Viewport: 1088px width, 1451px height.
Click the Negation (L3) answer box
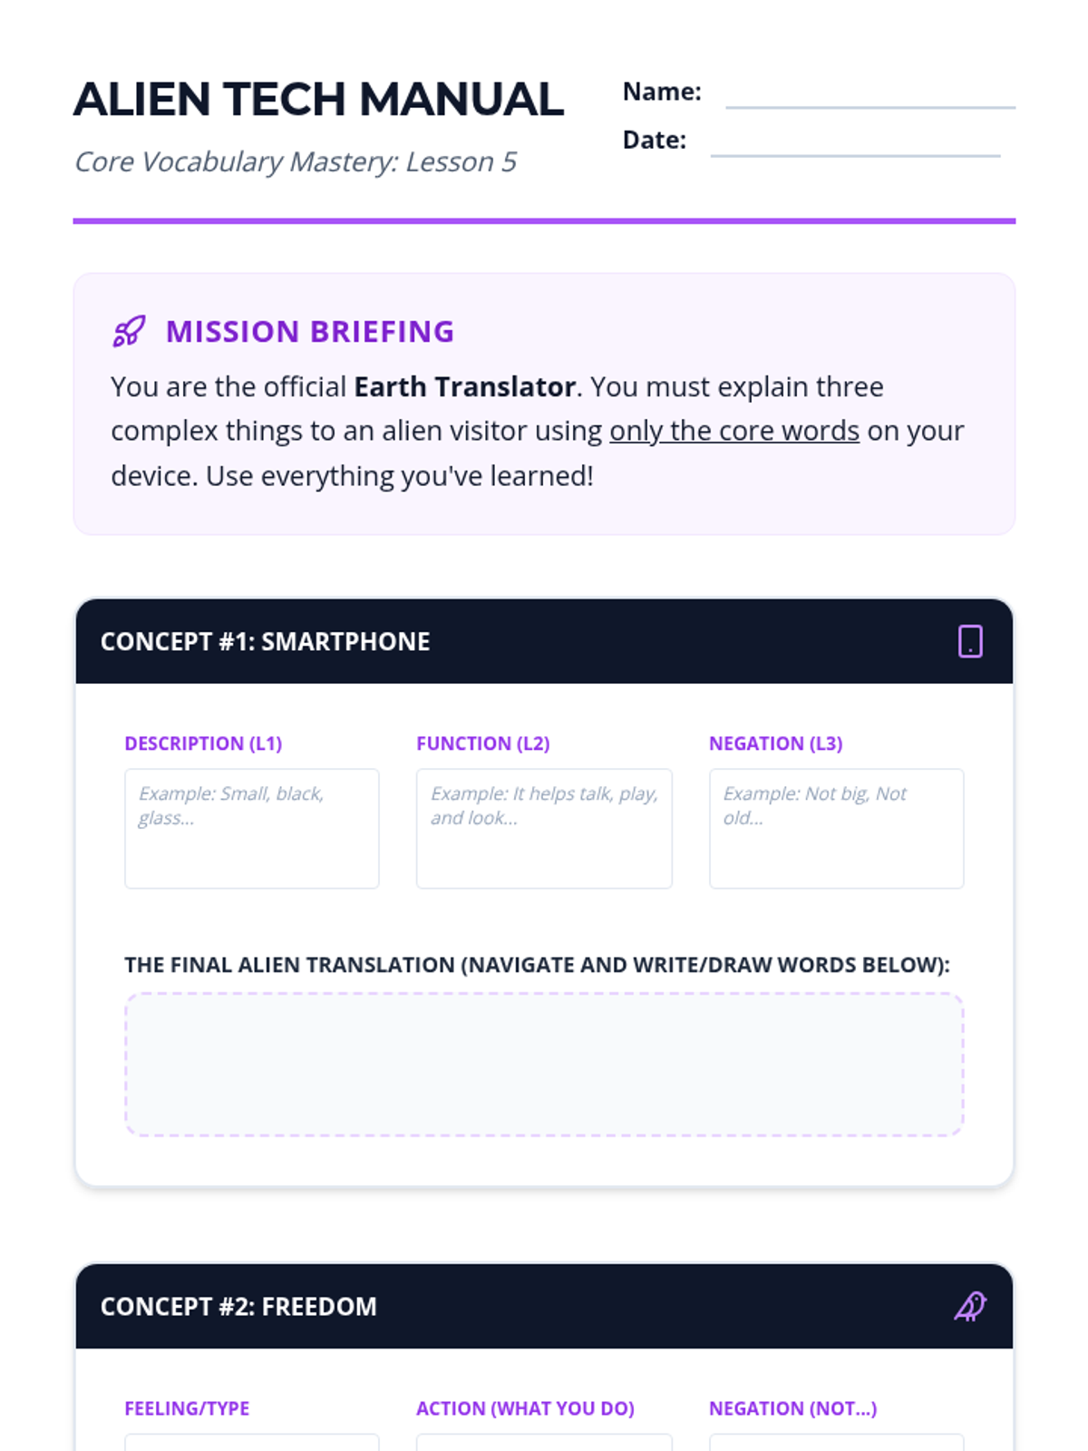point(836,829)
